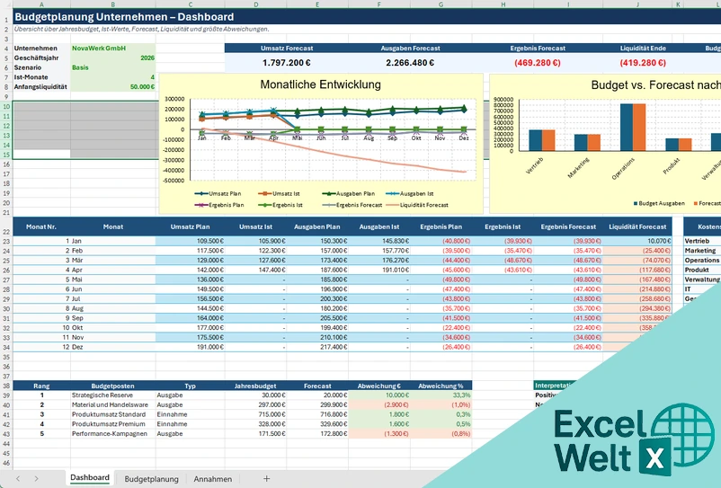Click the Budget Ausgaben legend entry
Screen dimensions: 721x488
[659, 203]
